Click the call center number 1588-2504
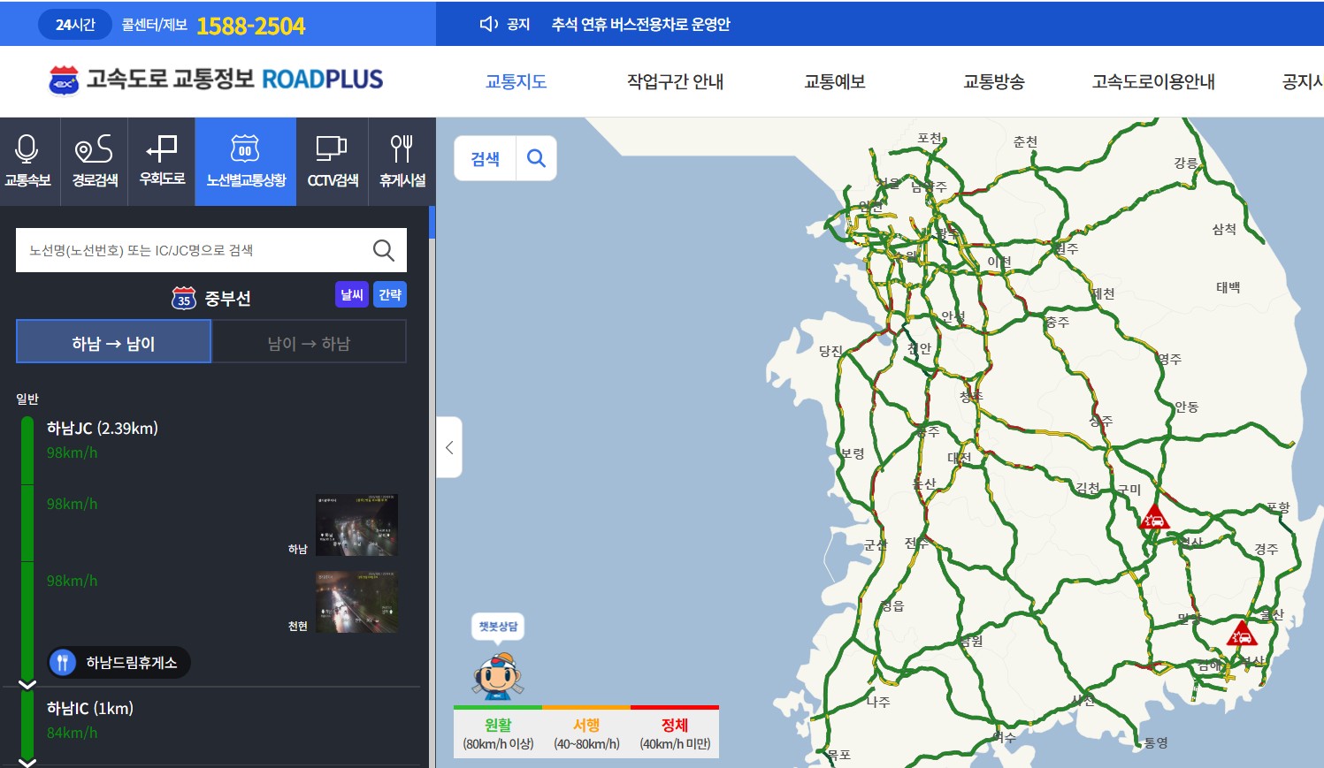The image size is (1324, 768). click(x=250, y=26)
